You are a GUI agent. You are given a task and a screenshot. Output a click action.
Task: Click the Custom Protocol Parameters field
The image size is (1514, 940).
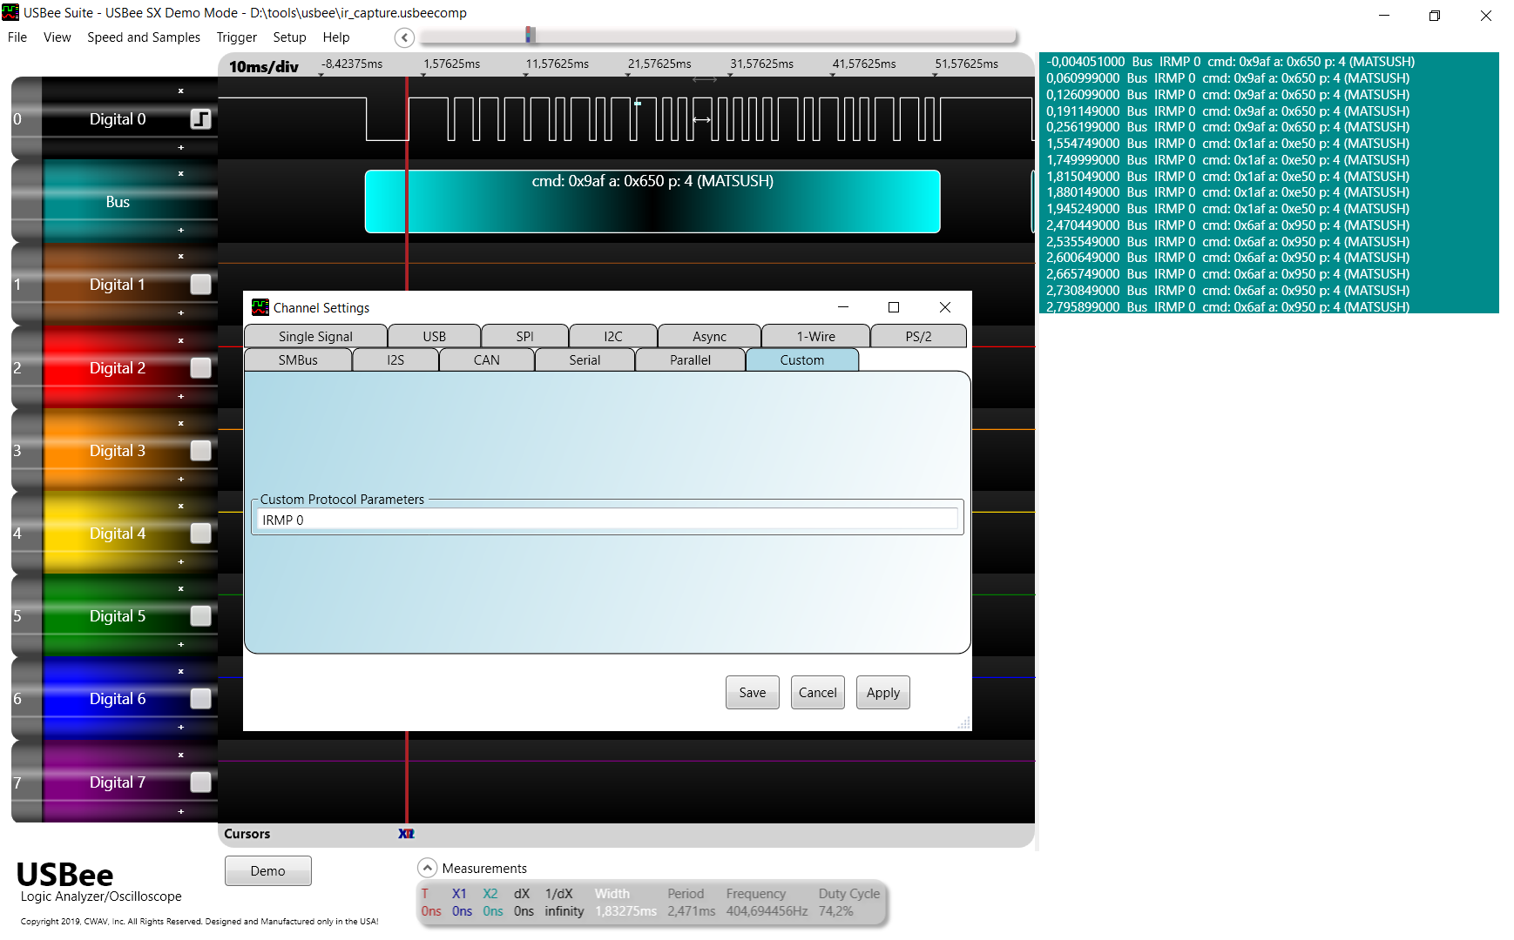coord(608,520)
